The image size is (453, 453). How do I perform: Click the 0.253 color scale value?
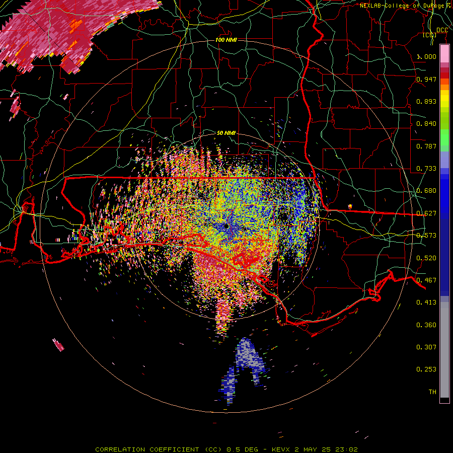426,369
